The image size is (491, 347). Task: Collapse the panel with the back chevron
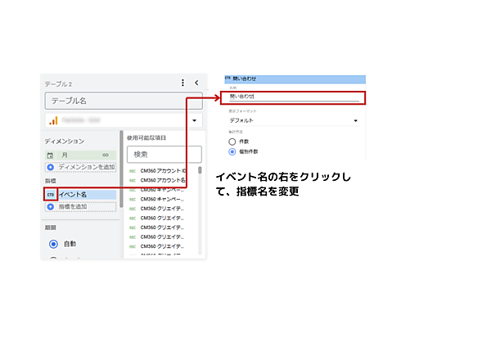[196, 83]
